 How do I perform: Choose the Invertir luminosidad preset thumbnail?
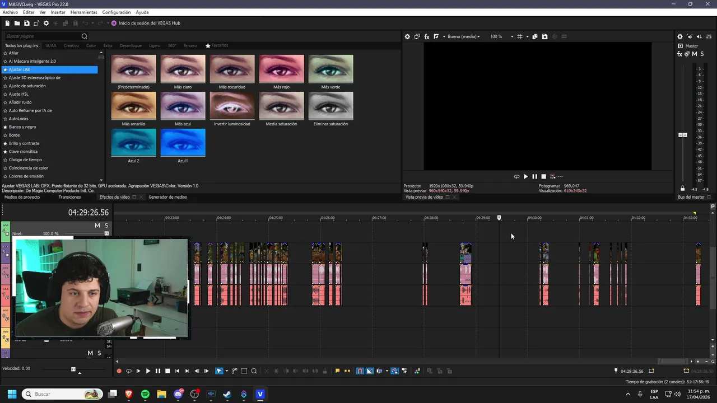(232, 106)
